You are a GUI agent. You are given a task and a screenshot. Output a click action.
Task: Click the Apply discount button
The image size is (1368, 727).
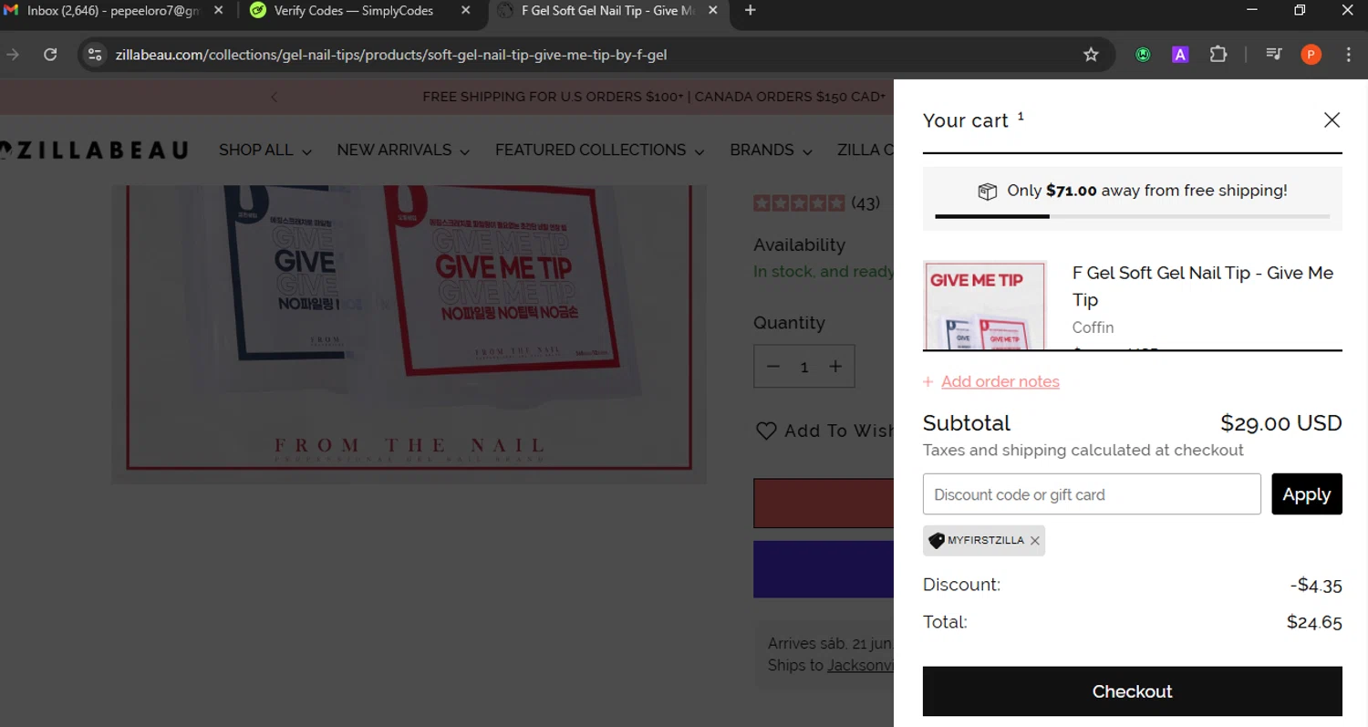(1307, 494)
